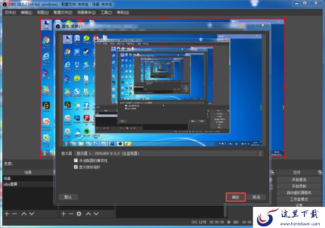Select the 场景 row in the scenes list

tap(28, 179)
